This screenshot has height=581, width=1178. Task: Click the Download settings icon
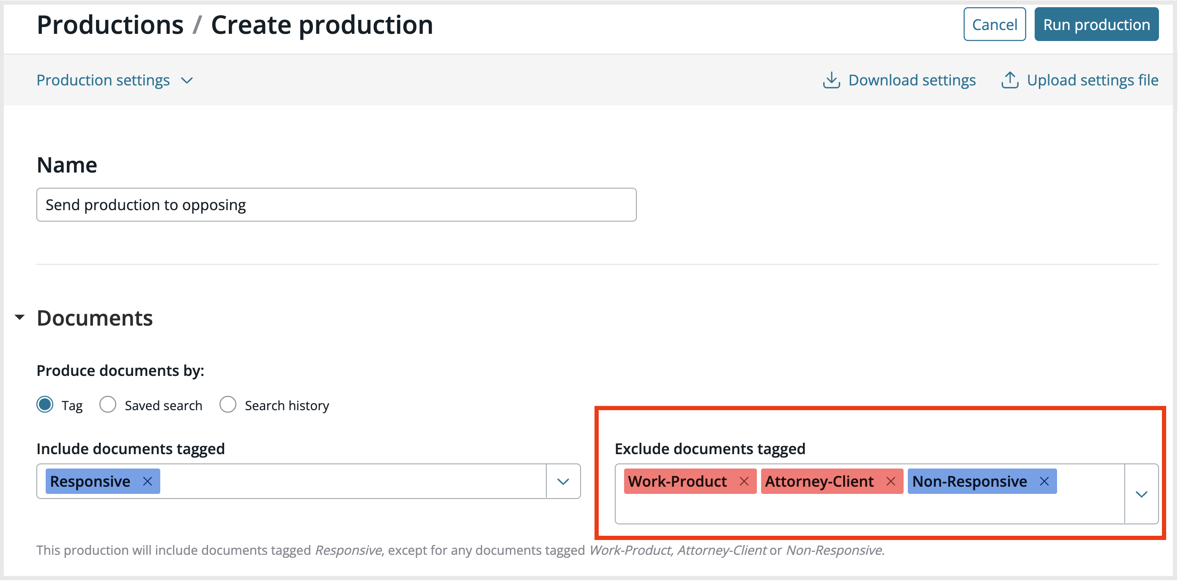click(831, 80)
